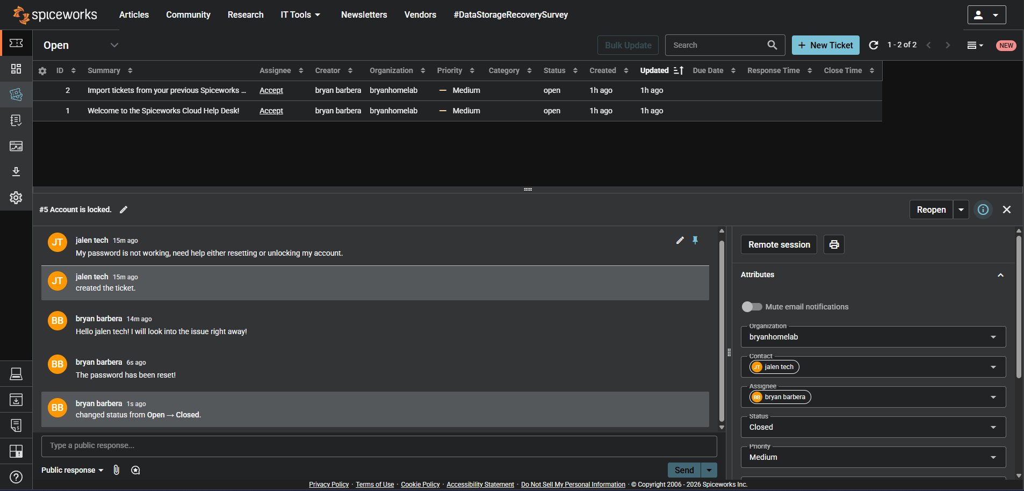Open the Reopen button's arrow dropdown
This screenshot has width=1024, height=491.
[x=961, y=210]
